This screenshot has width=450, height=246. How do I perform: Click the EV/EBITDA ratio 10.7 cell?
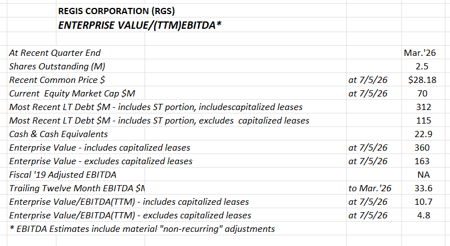coord(423,201)
